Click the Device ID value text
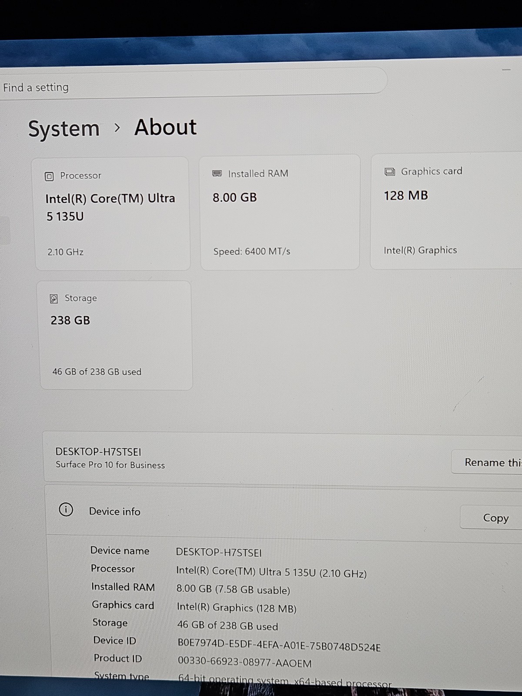This screenshot has height=696, width=522. point(279,646)
